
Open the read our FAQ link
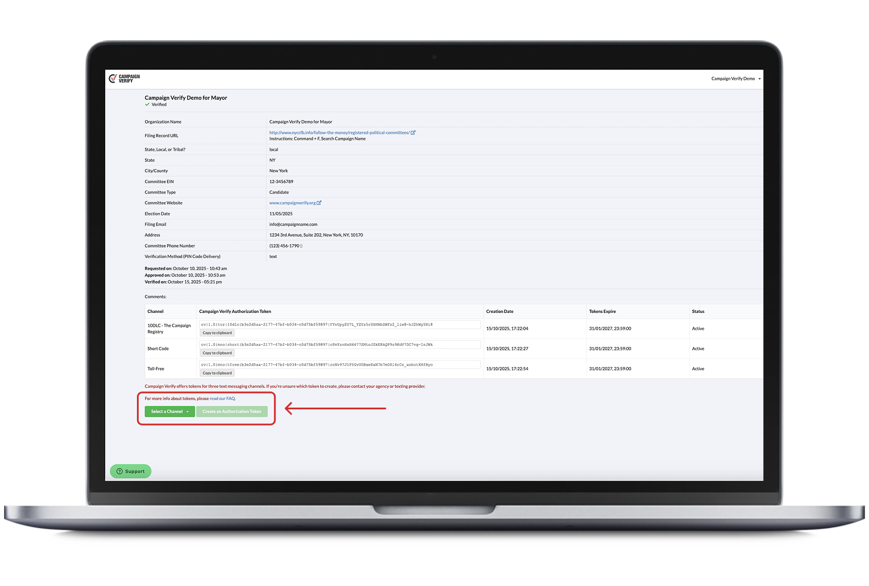pos(222,398)
